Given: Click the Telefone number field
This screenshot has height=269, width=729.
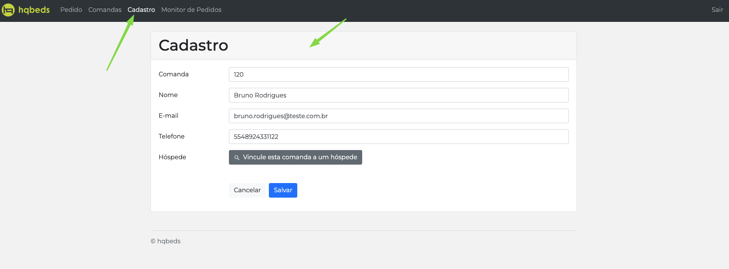Looking at the screenshot, I should click(x=399, y=137).
